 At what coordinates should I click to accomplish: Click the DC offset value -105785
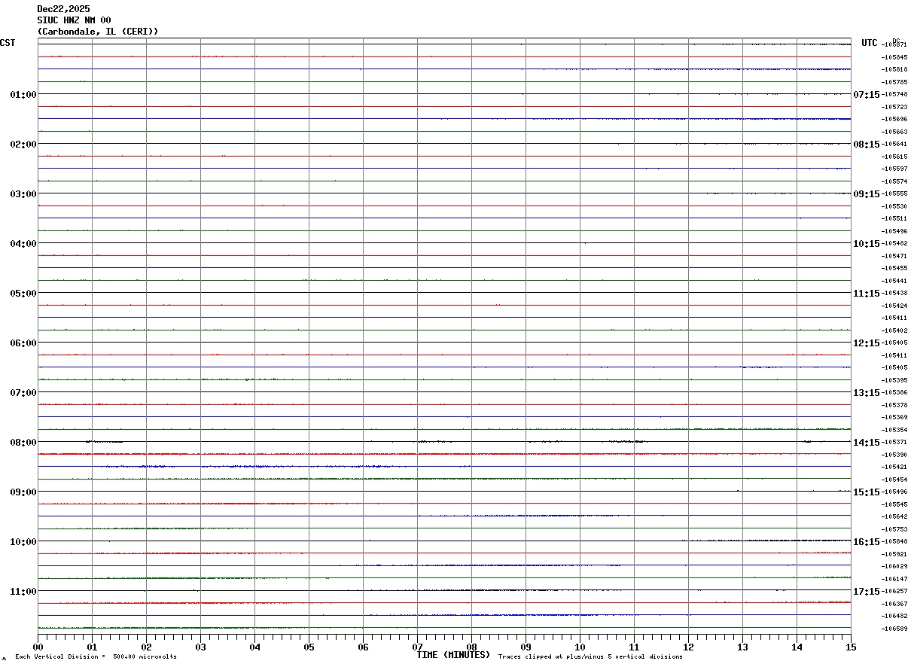894,82
